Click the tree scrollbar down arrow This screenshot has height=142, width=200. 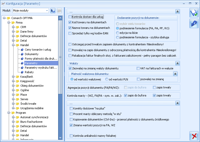coord(60,138)
